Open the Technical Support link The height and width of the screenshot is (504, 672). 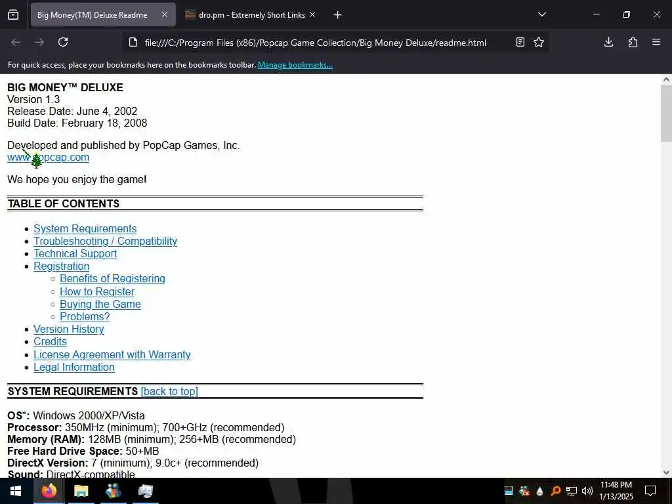[x=75, y=254]
